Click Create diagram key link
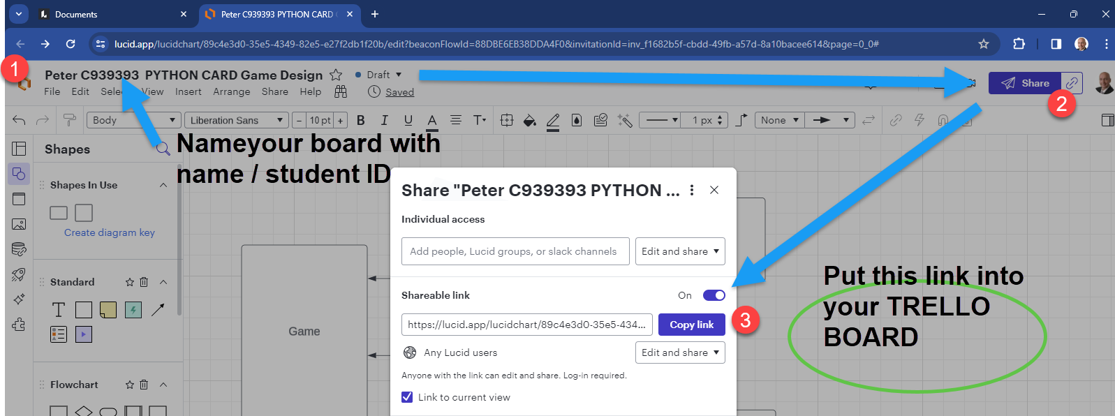The width and height of the screenshot is (1115, 416). point(110,232)
